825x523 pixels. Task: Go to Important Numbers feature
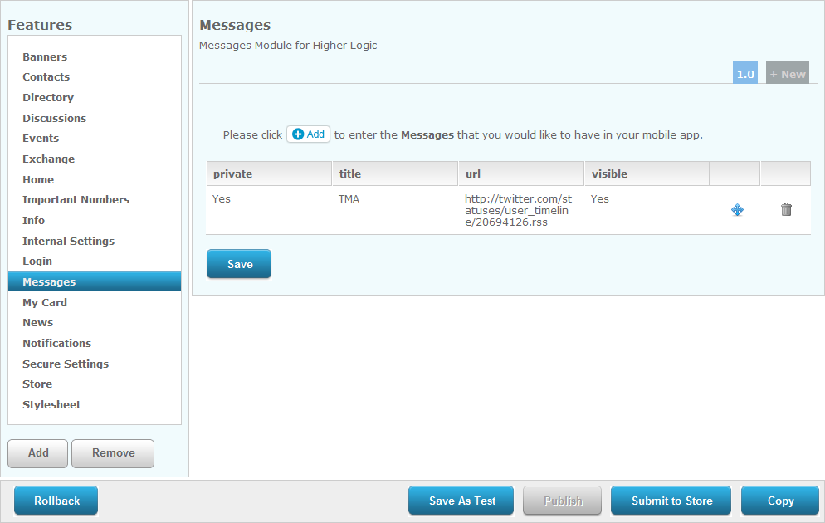coord(76,200)
